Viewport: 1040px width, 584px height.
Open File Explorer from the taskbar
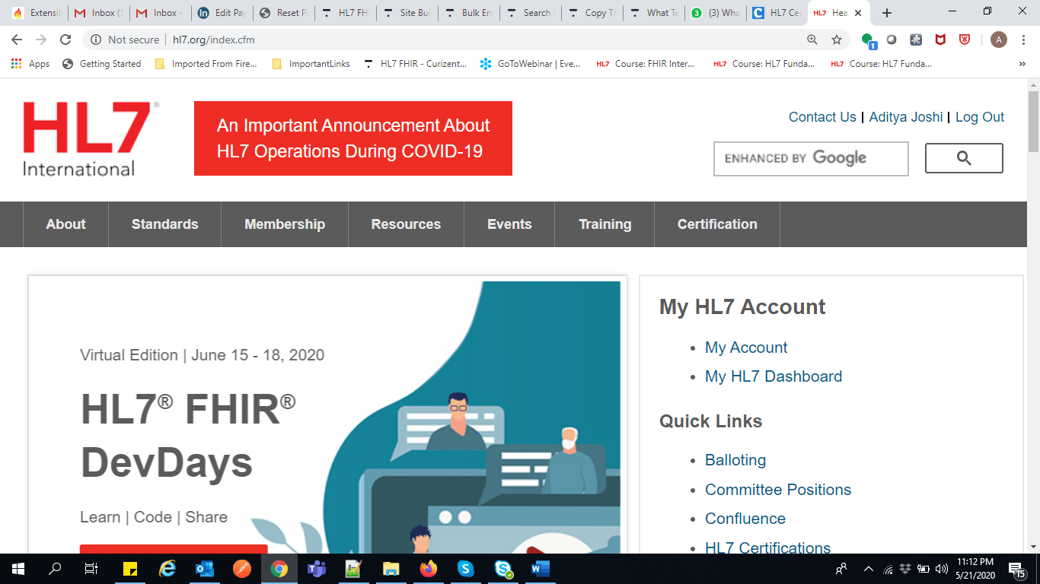tap(391, 569)
